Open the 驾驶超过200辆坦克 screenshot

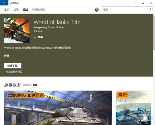[58, 108]
